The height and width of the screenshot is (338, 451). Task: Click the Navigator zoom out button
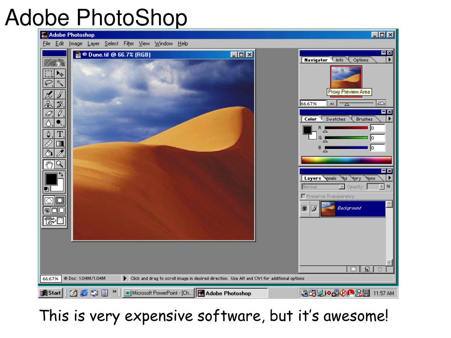coord(332,103)
